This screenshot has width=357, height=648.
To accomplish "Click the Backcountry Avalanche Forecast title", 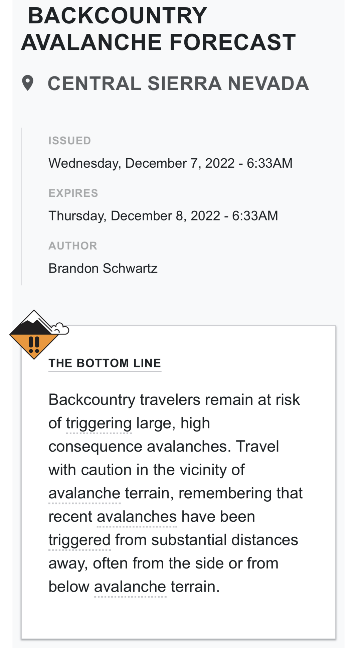I will (158, 29).
